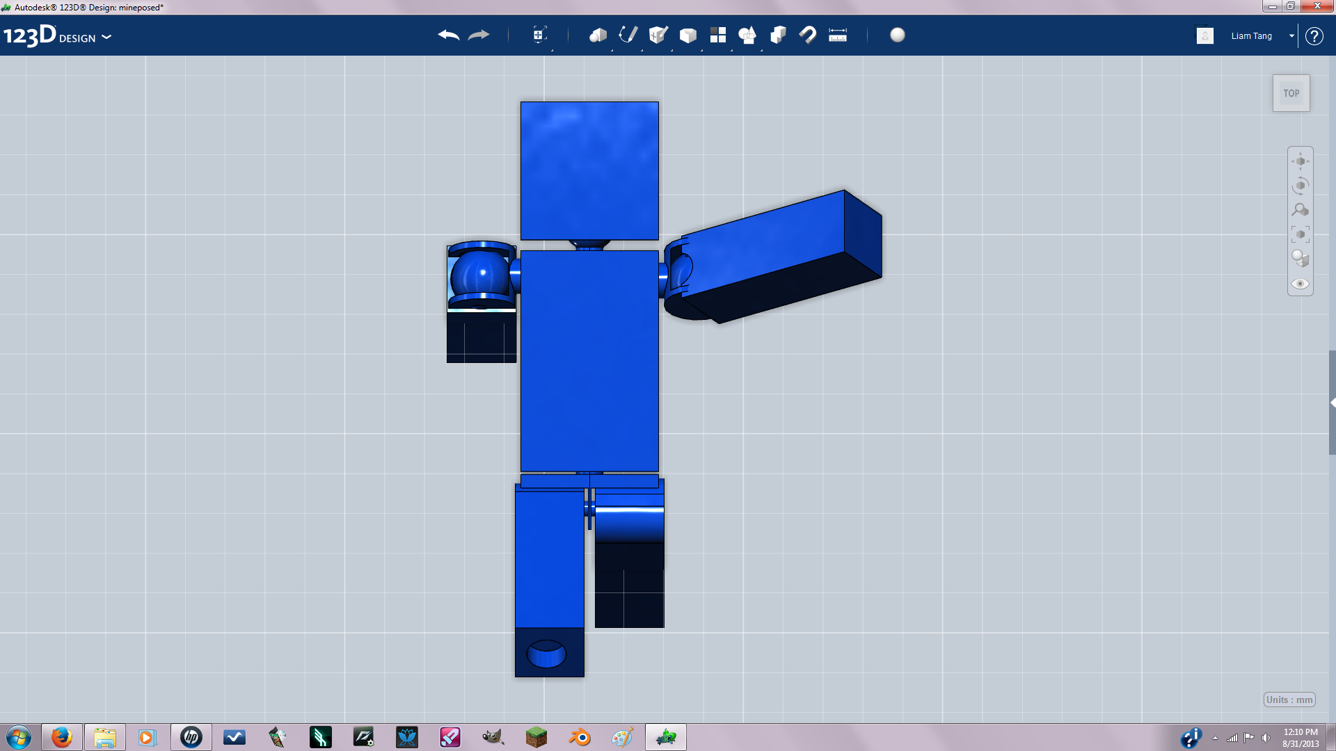Screen dimensions: 1336x751
Task: Open the help question mark menu
Action: pyautogui.click(x=1314, y=36)
